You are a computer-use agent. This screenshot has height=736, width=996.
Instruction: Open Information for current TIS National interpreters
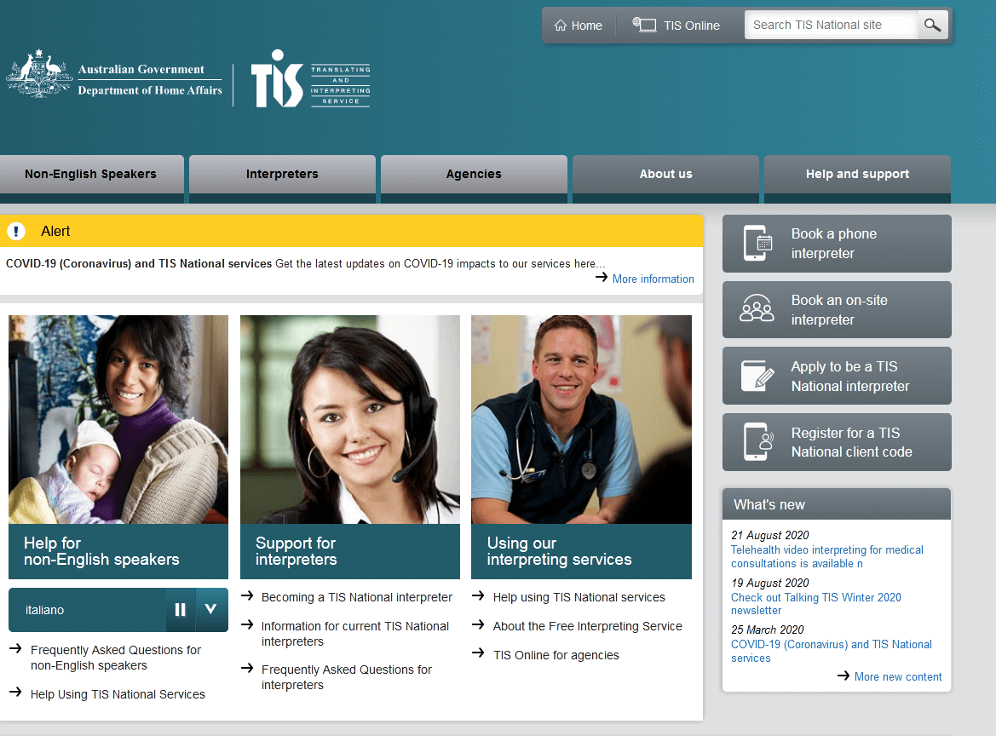(x=355, y=634)
